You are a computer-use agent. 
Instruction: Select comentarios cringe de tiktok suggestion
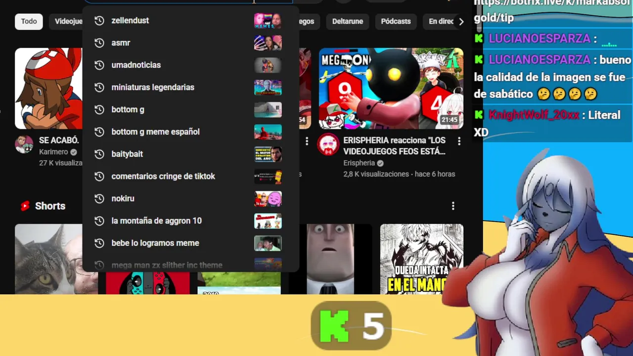[x=190, y=176]
